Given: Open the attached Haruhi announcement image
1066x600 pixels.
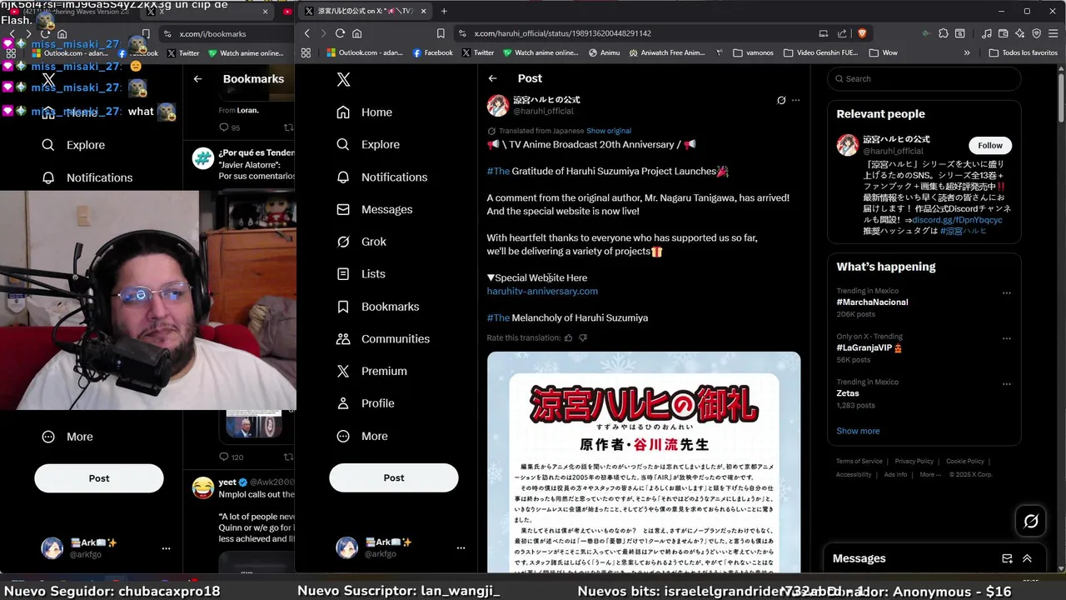Looking at the screenshot, I should (644, 462).
